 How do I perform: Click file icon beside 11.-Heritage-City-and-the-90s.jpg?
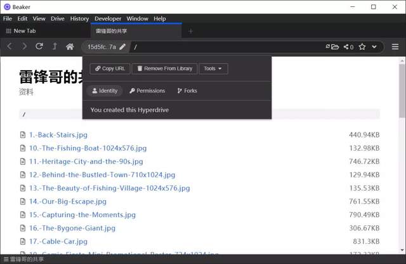tap(23, 161)
